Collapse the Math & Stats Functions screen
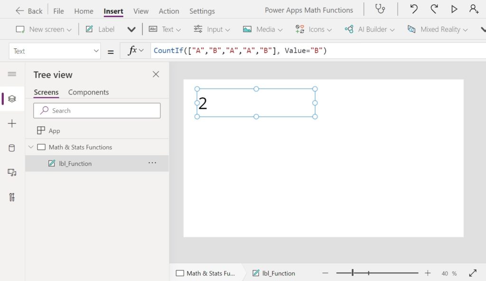The image size is (486, 281). [31, 147]
